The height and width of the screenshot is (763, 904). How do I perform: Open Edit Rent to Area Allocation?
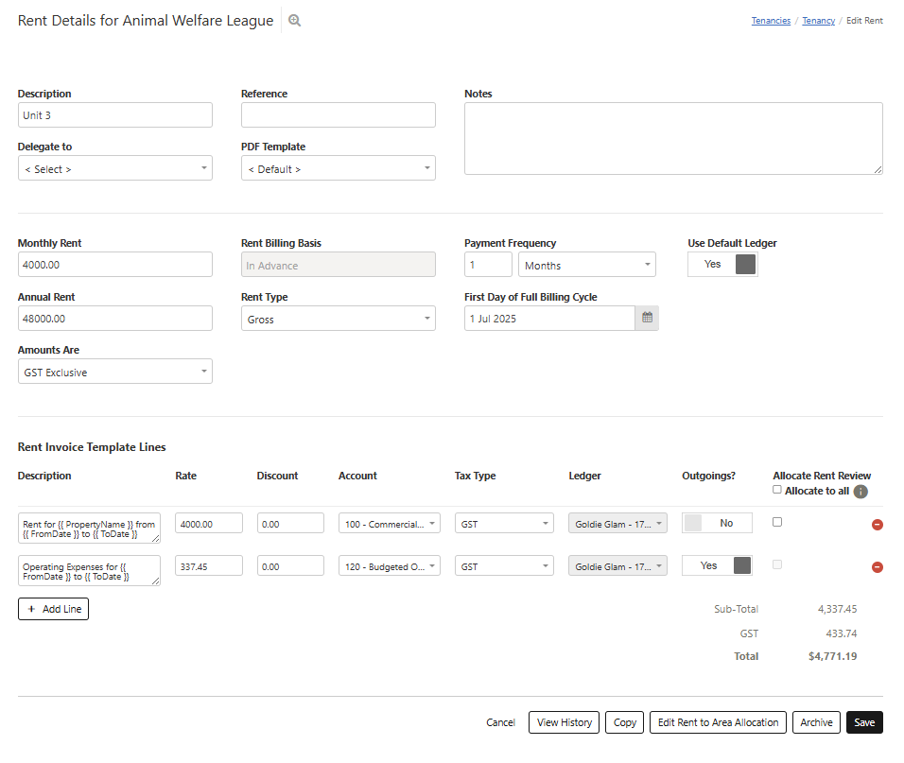coord(718,722)
